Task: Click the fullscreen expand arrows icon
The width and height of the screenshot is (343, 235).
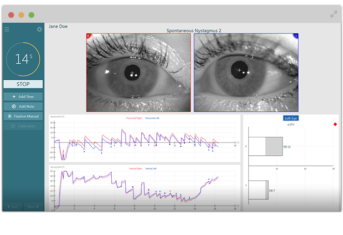Action: pos(334,14)
